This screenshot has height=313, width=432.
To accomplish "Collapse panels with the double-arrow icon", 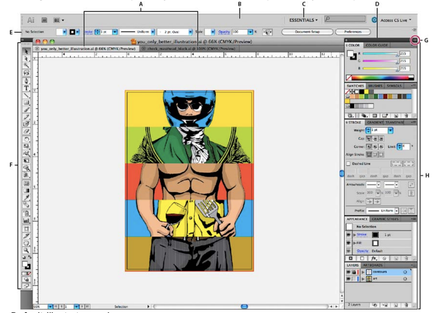I will 415,40.
